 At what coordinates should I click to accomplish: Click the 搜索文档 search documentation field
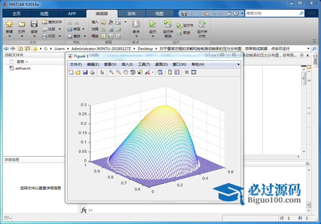point(272,13)
